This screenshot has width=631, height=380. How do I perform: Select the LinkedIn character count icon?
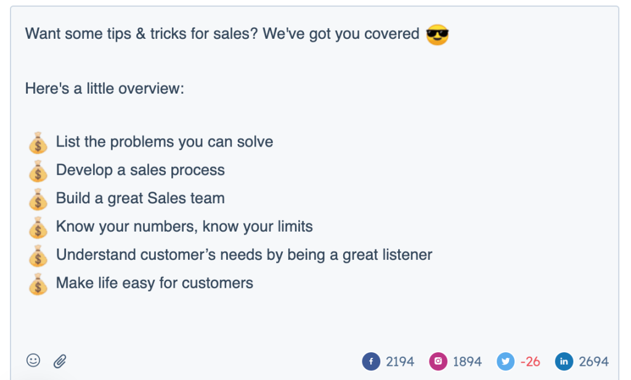(564, 361)
